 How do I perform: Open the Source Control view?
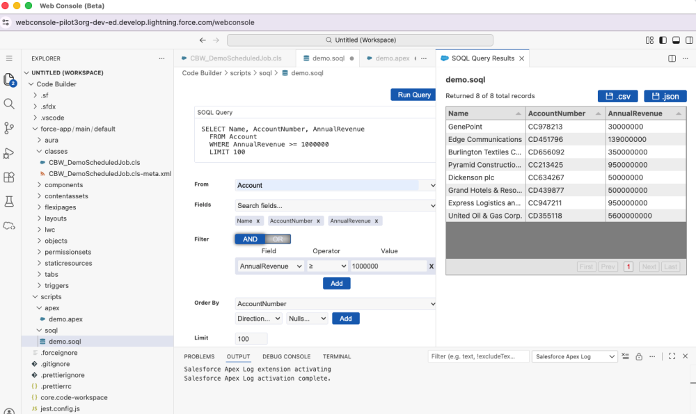click(x=9, y=128)
